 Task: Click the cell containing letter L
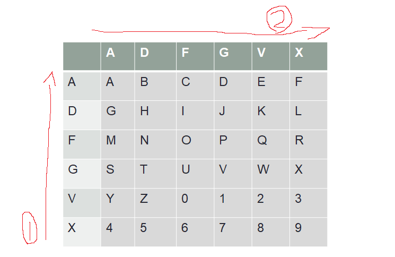click(x=309, y=115)
